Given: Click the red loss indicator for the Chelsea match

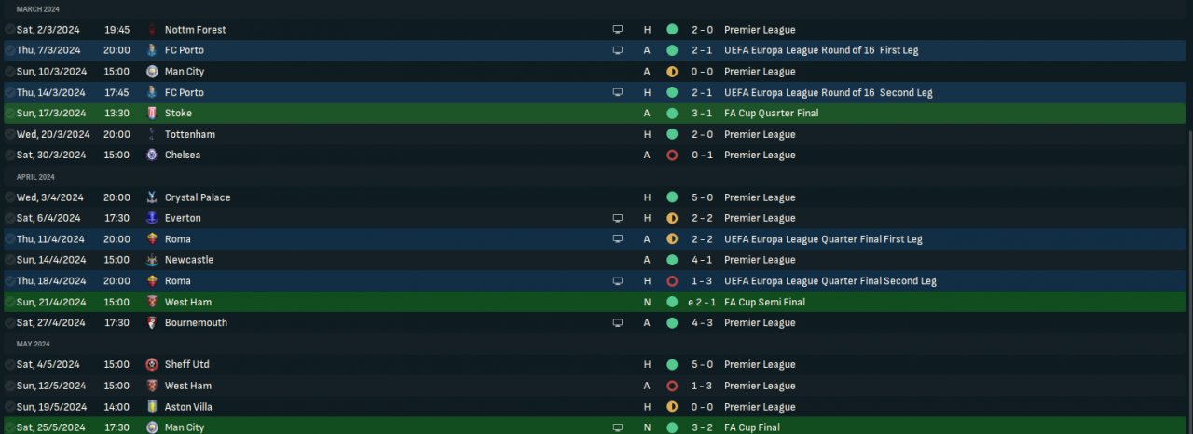Looking at the screenshot, I should pyautogui.click(x=672, y=156).
